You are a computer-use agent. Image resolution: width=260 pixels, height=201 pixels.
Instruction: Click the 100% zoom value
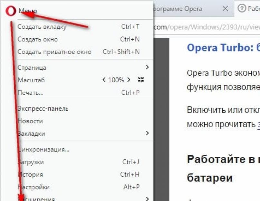[x=116, y=80]
